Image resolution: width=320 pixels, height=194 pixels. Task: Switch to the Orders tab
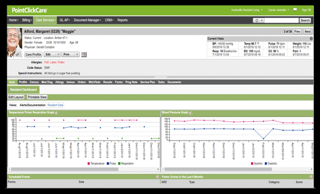tap(82, 82)
